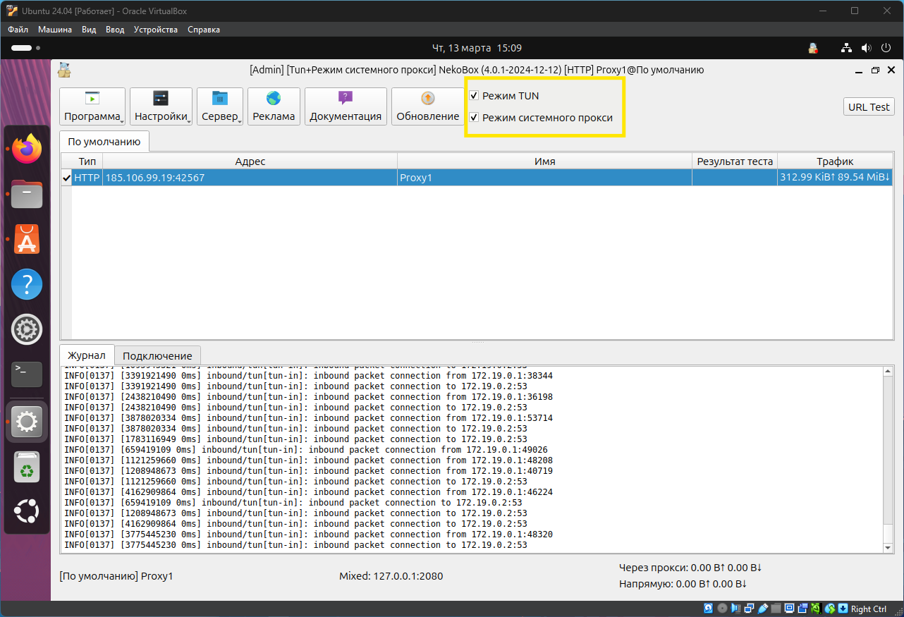
Task: Click the checkmark next to HTTP row
Action: 66,178
